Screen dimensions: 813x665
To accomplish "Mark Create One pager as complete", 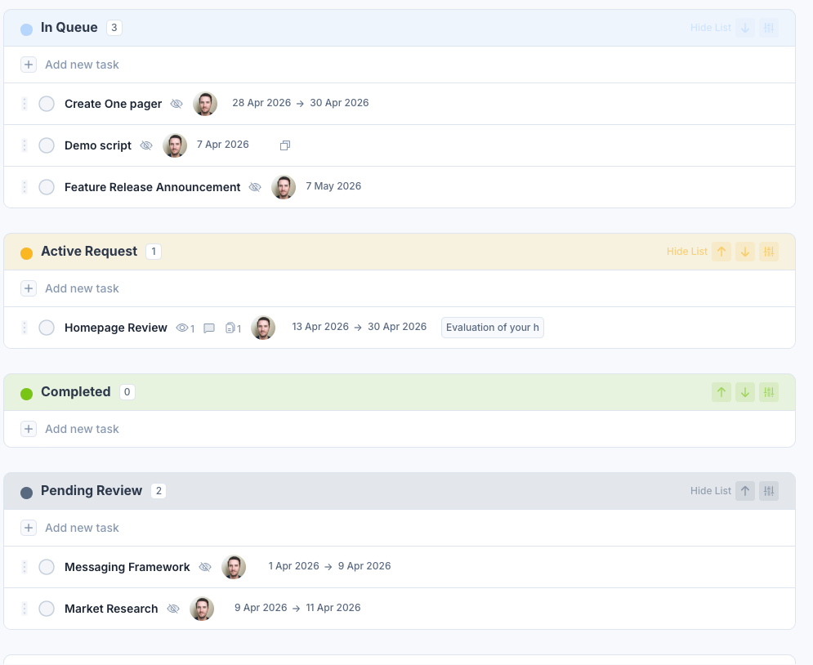I will tap(47, 104).
